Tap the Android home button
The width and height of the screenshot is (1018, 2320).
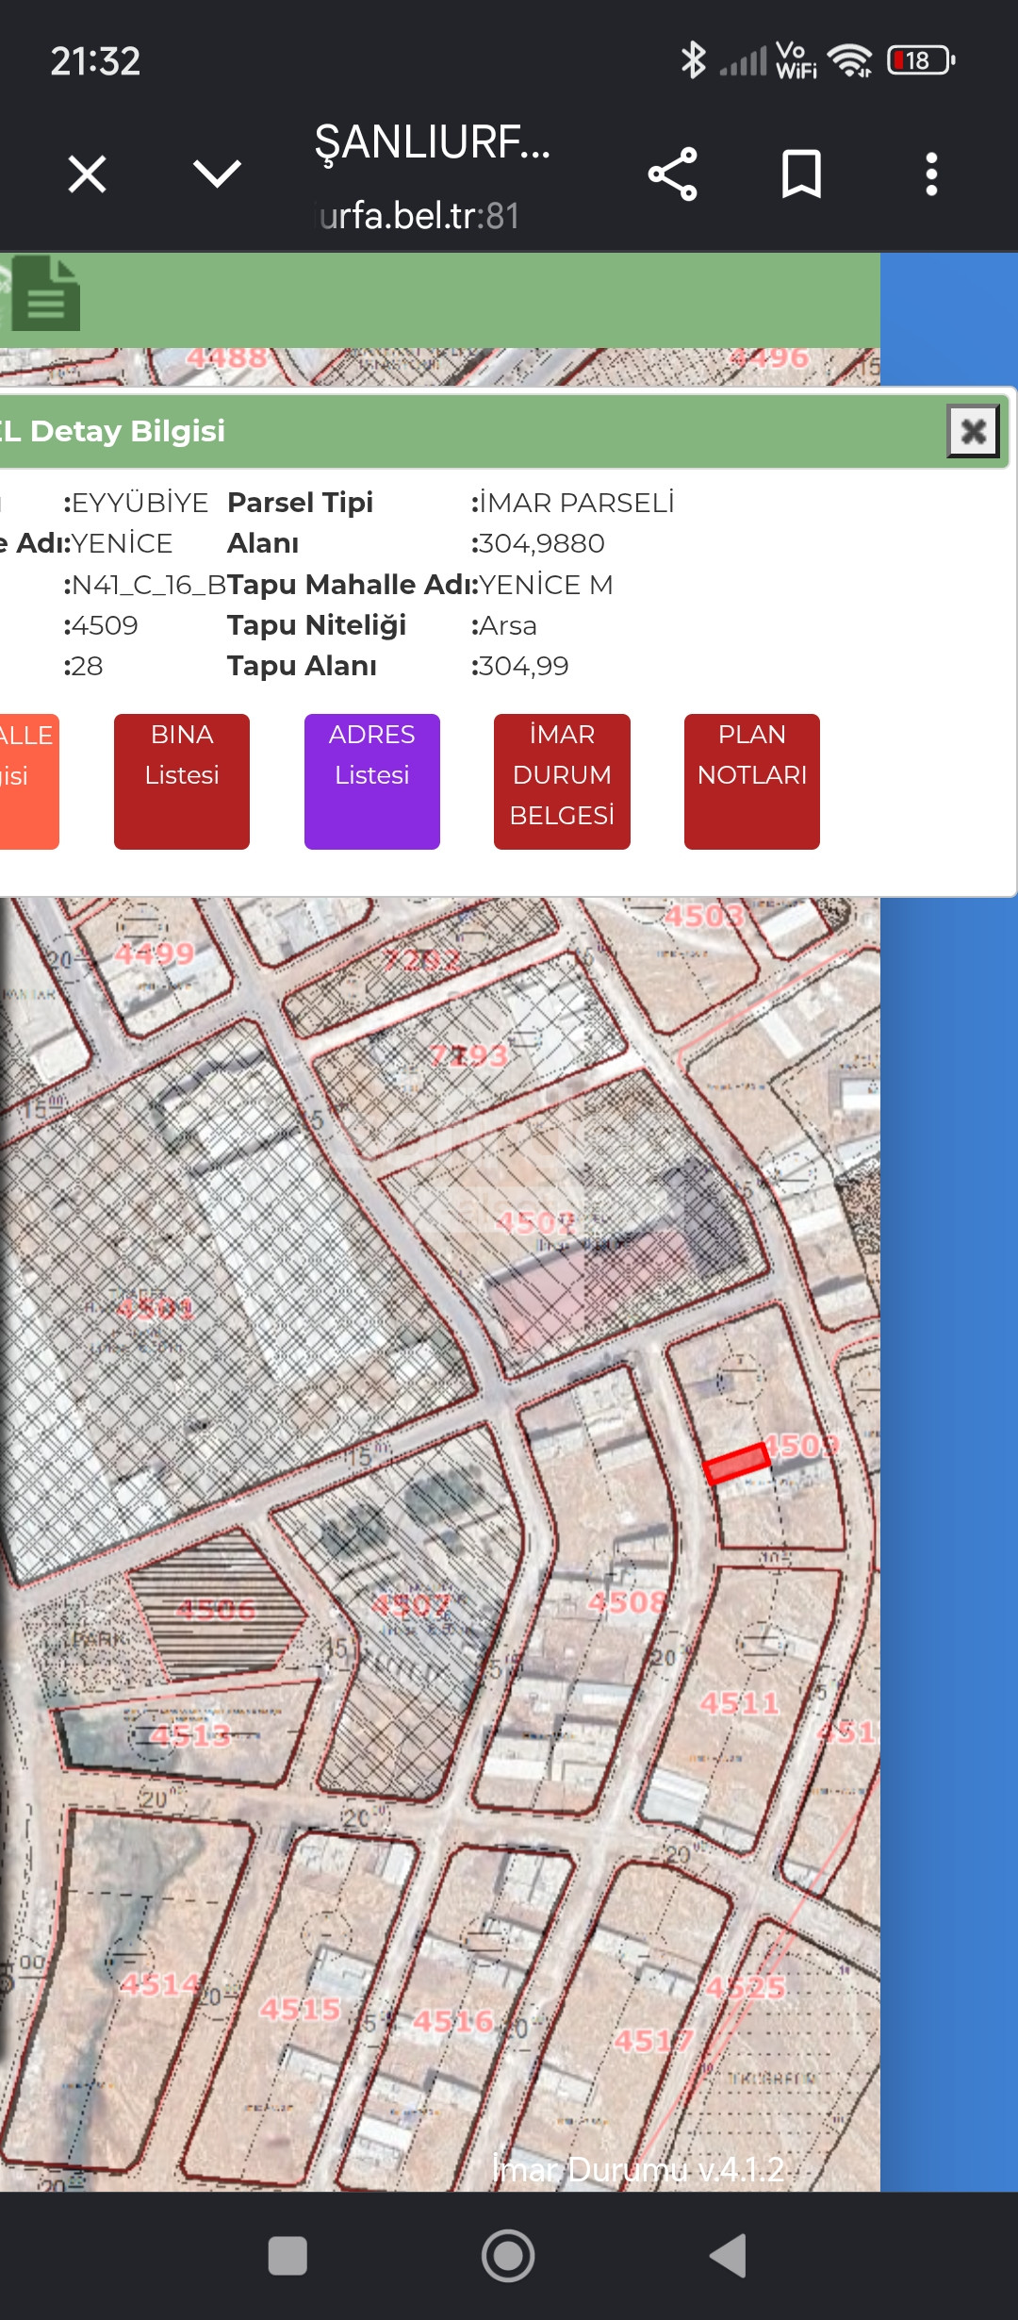(508, 2256)
